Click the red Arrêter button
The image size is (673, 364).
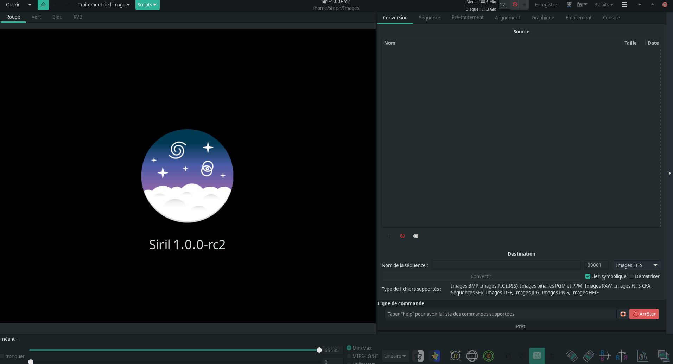click(644, 314)
